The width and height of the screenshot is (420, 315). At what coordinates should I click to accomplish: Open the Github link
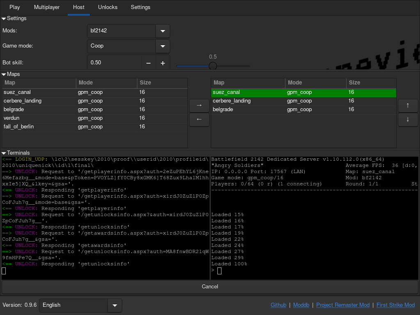278,305
